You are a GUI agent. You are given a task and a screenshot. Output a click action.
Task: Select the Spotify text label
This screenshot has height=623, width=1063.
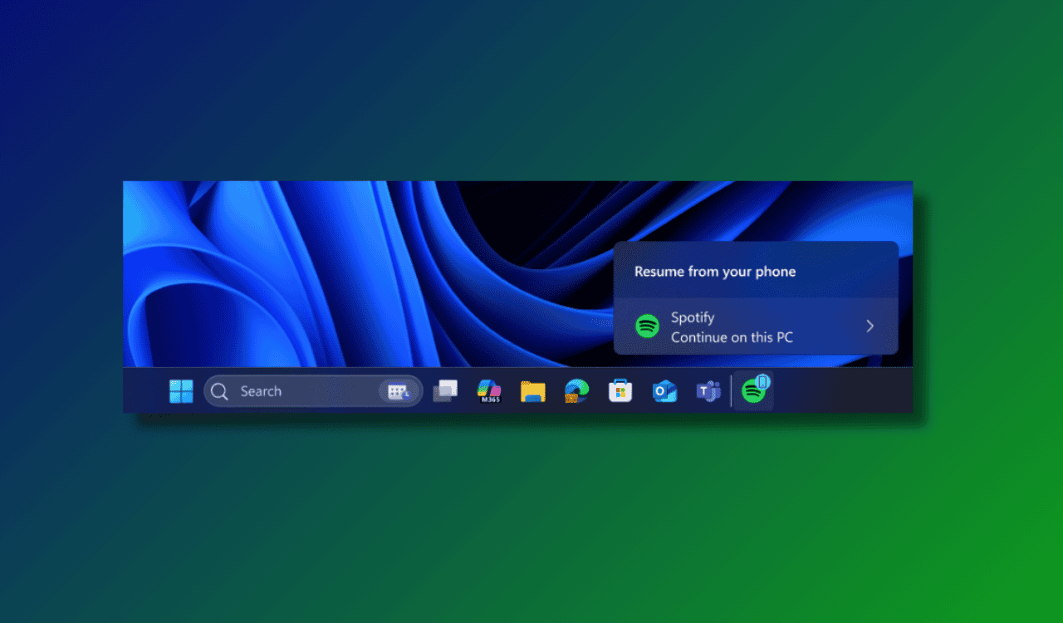692,317
